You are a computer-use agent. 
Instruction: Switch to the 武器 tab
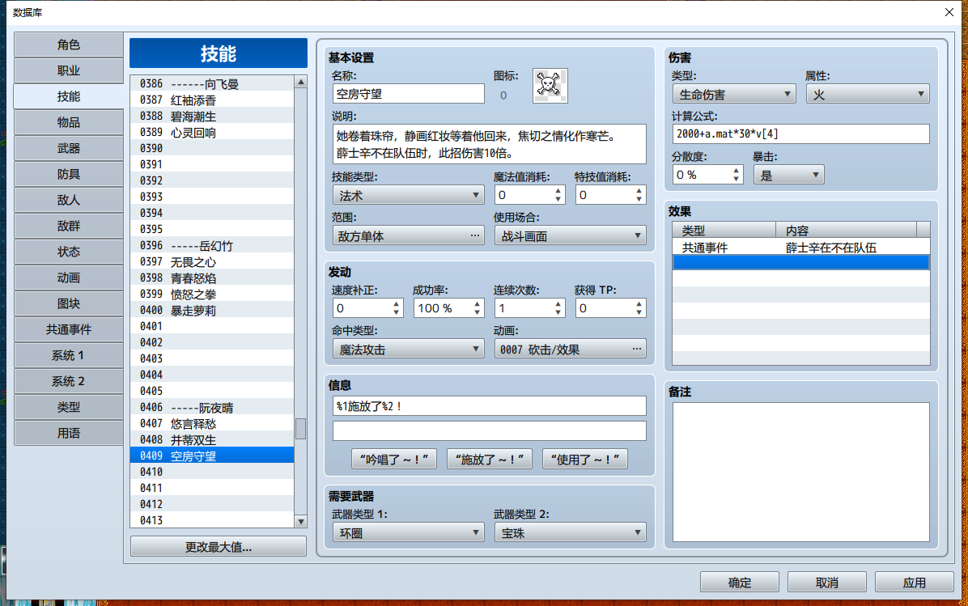69,148
